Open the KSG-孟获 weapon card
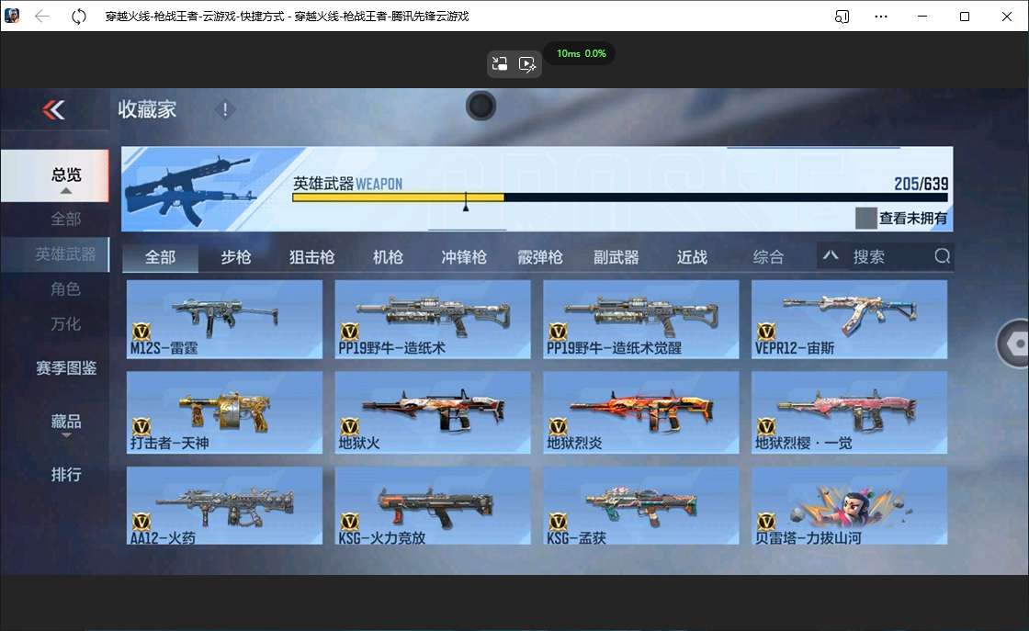This screenshot has width=1029, height=631. click(641, 506)
